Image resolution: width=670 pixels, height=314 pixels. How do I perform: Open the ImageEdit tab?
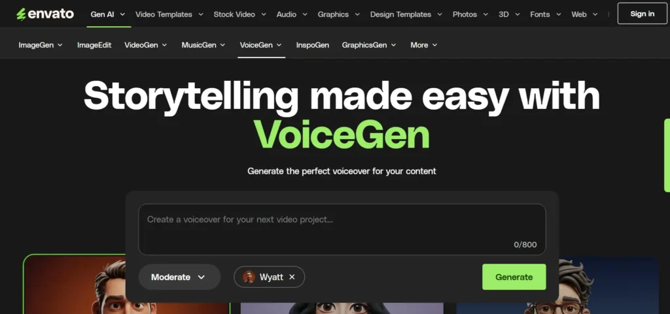tap(94, 45)
